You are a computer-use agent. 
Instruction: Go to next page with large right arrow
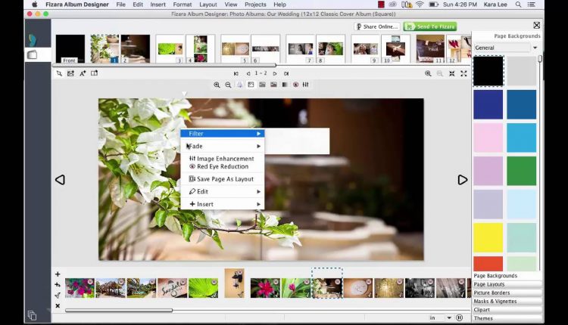pyautogui.click(x=462, y=180)
